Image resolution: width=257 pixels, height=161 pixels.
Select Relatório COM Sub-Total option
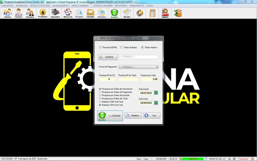click(x=100, y=102)
